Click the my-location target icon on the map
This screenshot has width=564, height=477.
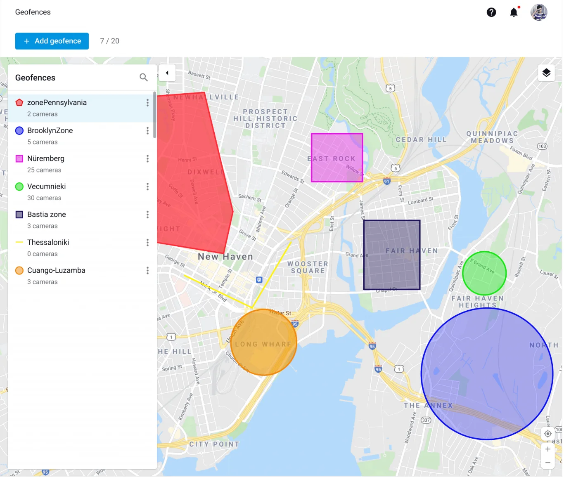tap(548, 434)
